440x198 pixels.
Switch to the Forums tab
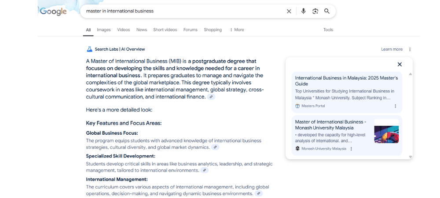click(x=191, y=30)
